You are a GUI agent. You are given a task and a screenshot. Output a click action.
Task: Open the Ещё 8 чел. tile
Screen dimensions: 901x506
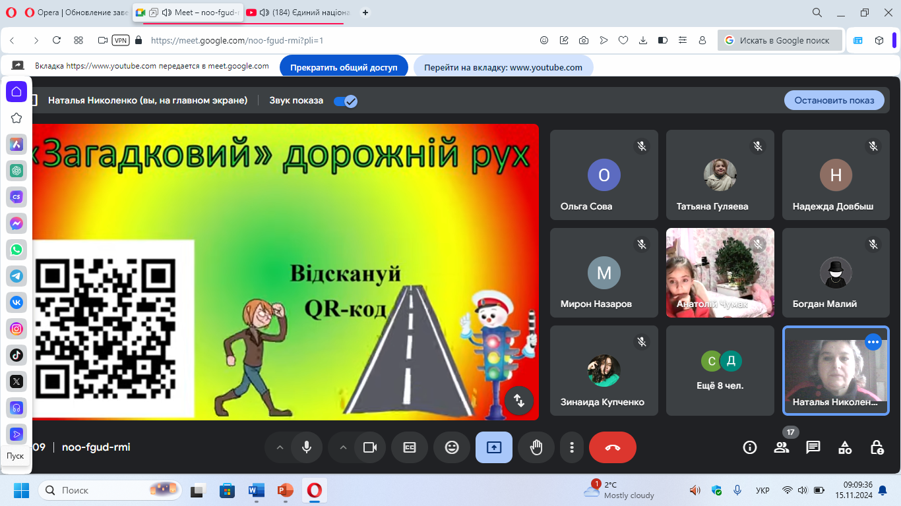(x=720, y=370)
